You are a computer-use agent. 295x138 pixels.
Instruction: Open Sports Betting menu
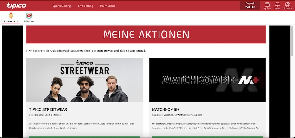[61, 6]
